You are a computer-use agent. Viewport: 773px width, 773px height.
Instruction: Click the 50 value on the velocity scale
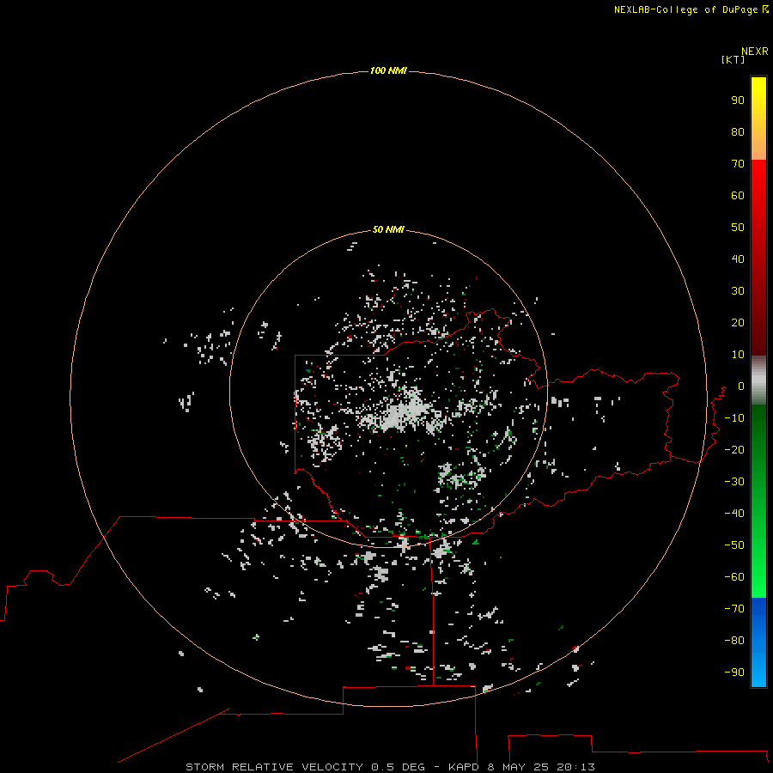point(738,228)
